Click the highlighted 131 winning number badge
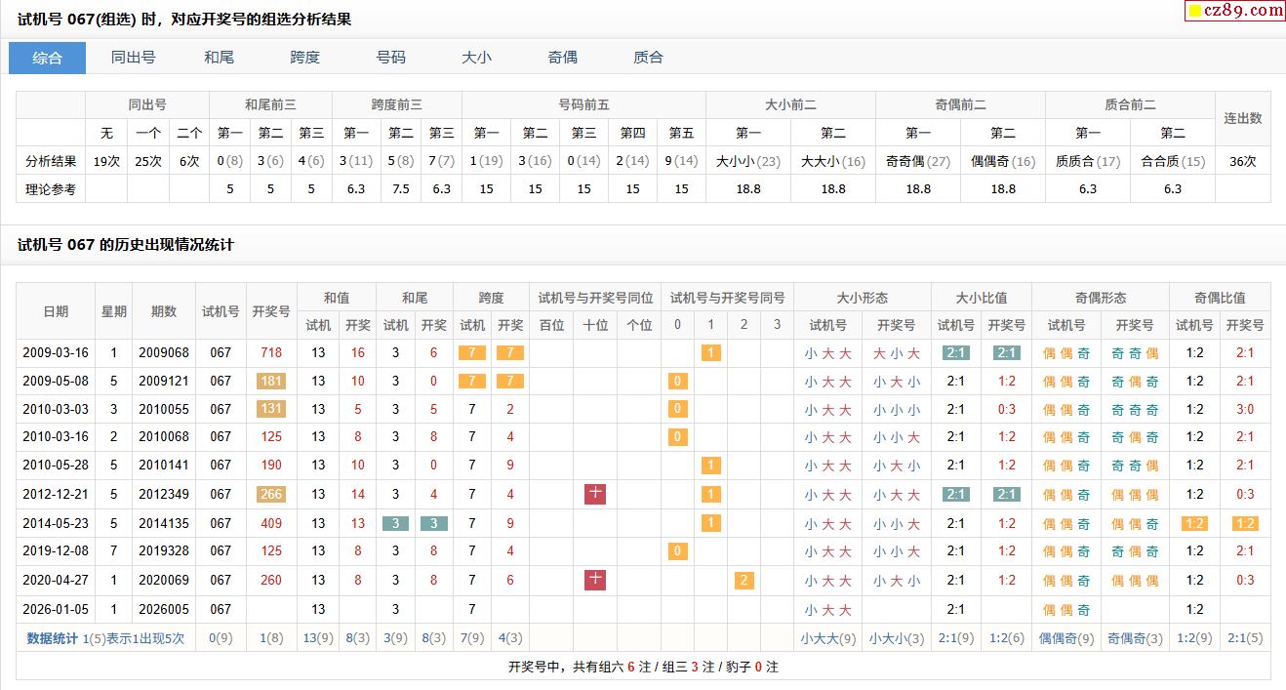The height and width of the screenshot is (690, 1286). point(270,410)
